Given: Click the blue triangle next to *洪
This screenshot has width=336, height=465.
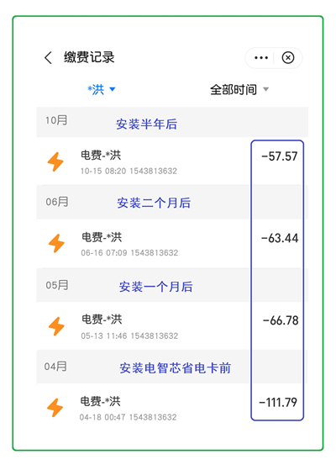Looking at the screenshot, I should pyautogui.click(x=113, y=89).
